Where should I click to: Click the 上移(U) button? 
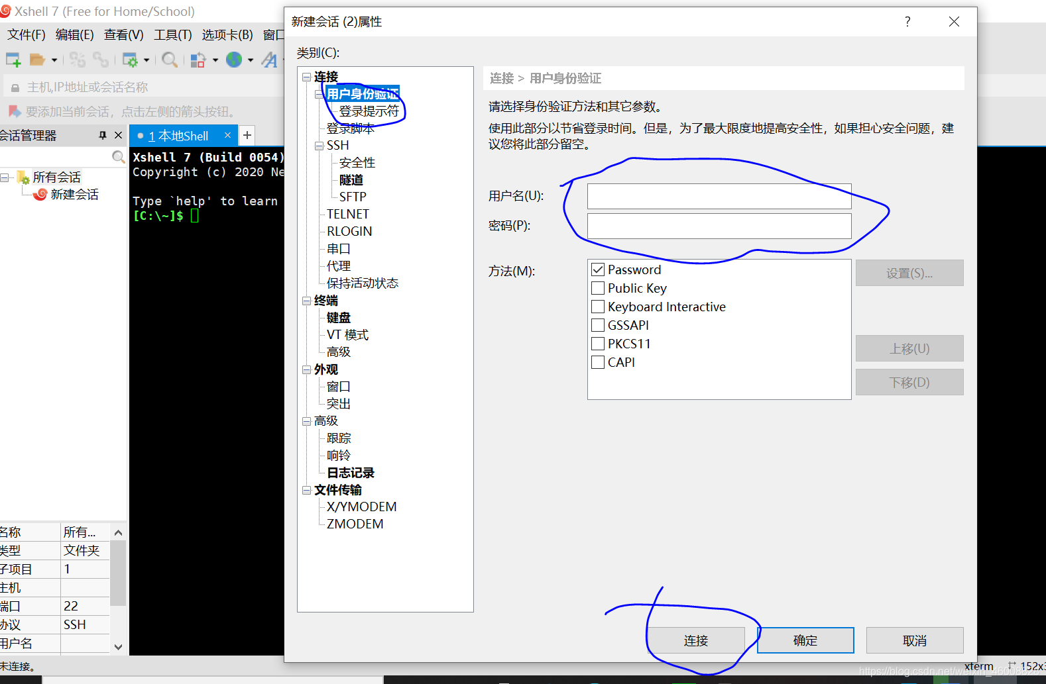pos(909,348)
